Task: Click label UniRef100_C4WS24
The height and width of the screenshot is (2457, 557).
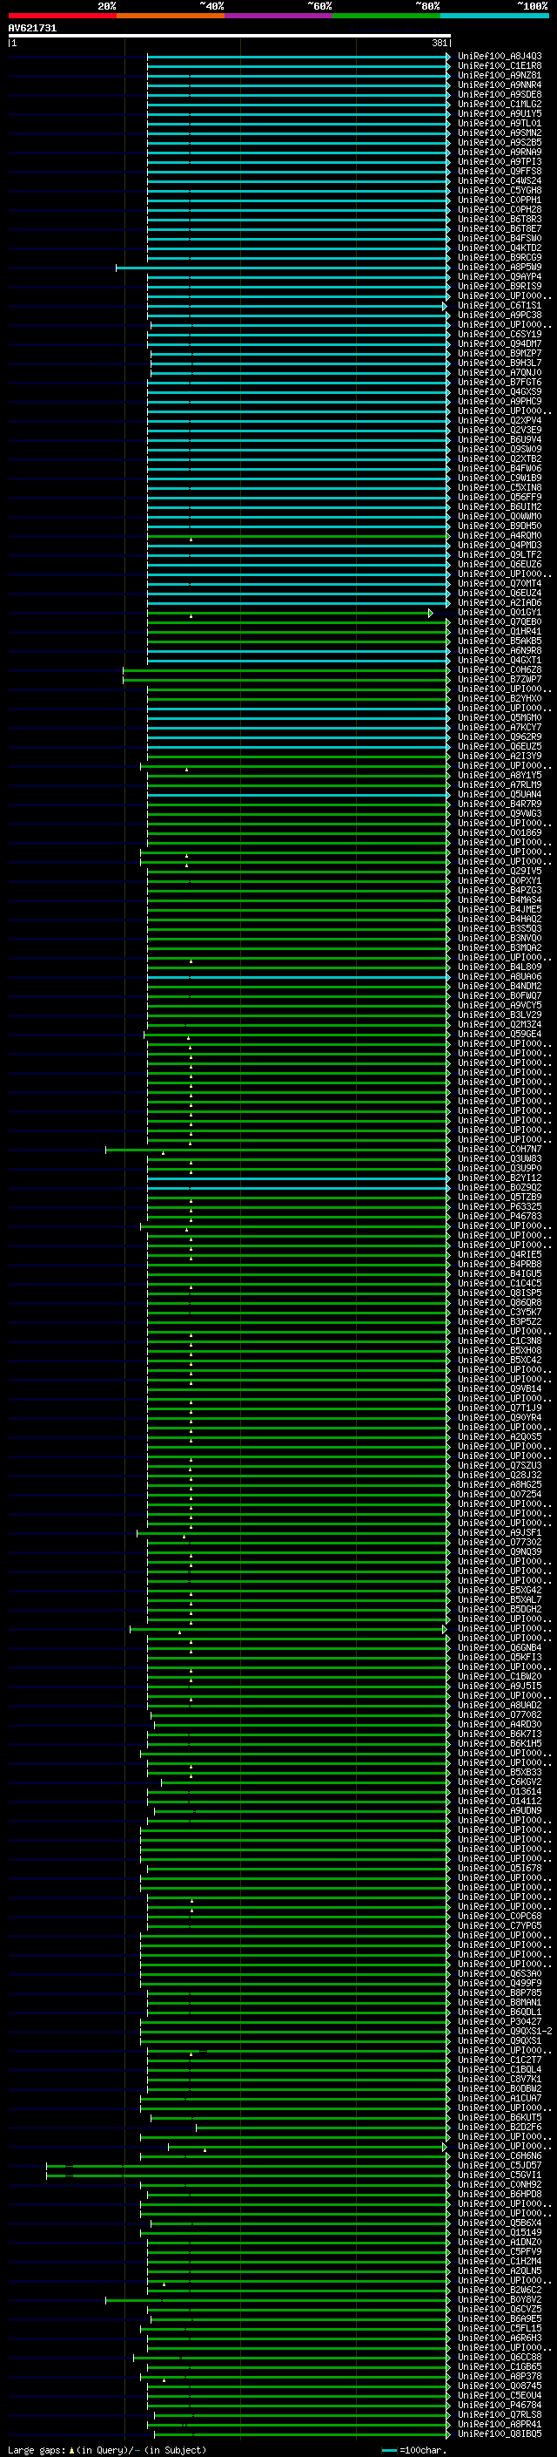Action: point(500,181)
